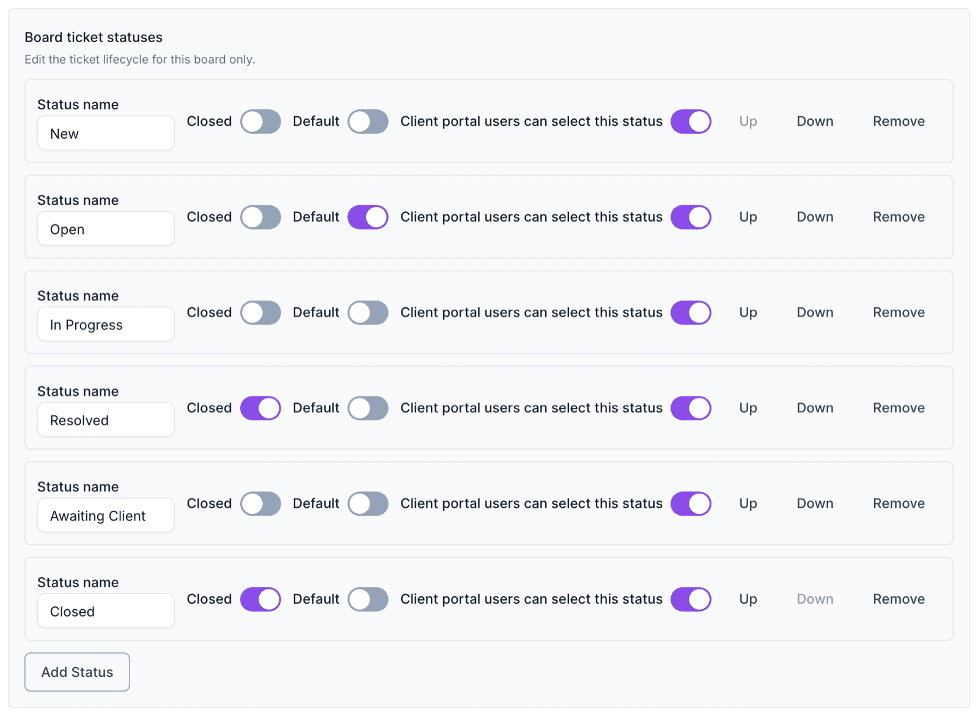Move Awaiting Client status Up

click(748, 503)
